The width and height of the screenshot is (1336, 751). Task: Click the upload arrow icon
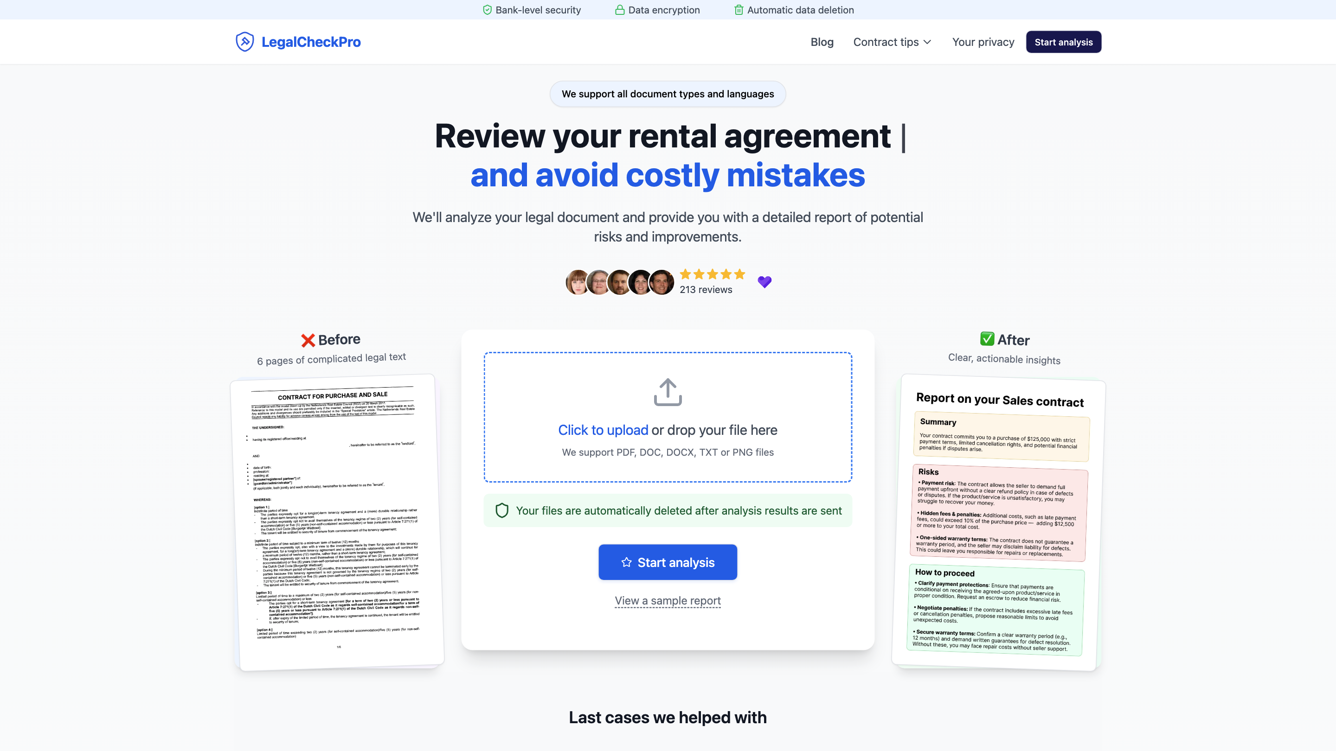pyautogui.click(x=668, y=392)
